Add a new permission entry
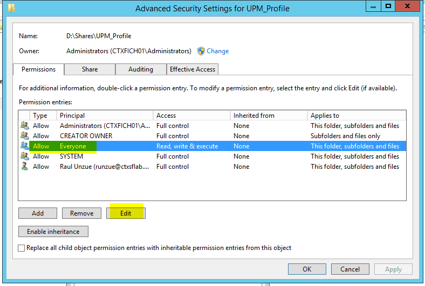The height and width of the screenshot is (286, 425). pos(38,213)
